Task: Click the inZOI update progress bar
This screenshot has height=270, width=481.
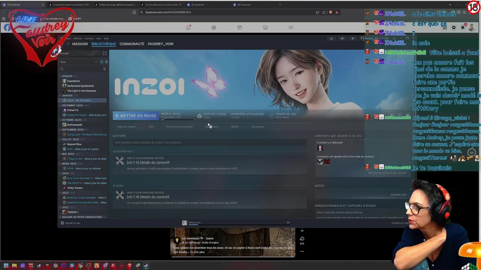Action: pyautogui.click(x=177, y=119)
